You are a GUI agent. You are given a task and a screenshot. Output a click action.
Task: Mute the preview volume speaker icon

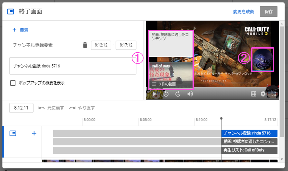190,94
